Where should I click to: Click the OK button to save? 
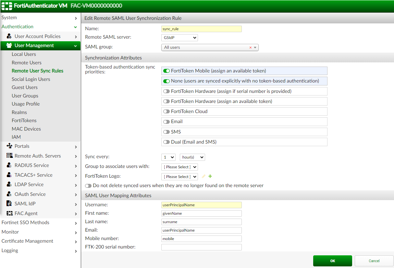point(332,261)
